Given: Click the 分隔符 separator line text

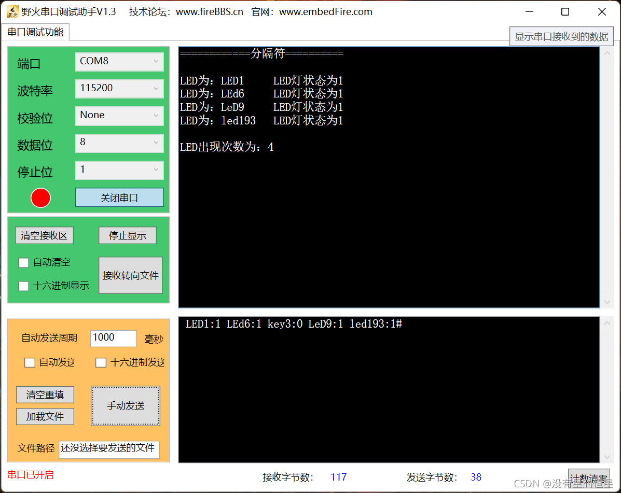Looking at the screenshot, I should tap(261, 53).
